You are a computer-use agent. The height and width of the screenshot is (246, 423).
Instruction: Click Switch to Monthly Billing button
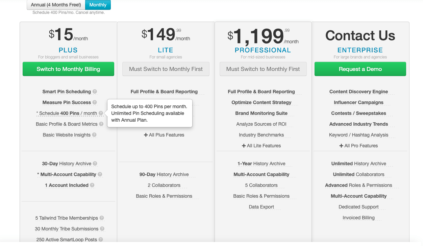coord(68,69)
